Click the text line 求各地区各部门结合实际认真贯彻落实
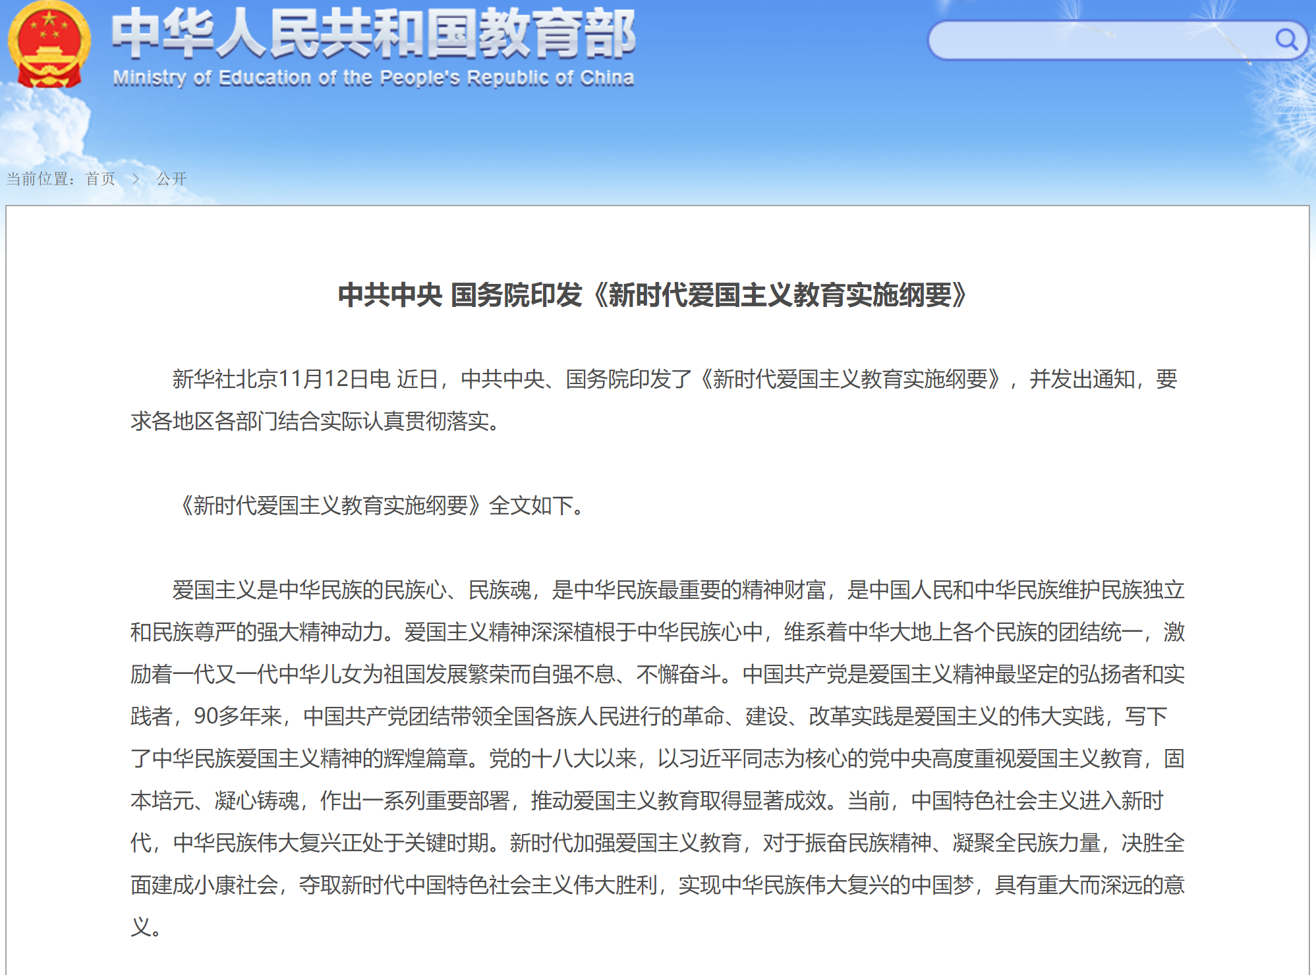The image size is (1316, 975). (x=316, y=421)
